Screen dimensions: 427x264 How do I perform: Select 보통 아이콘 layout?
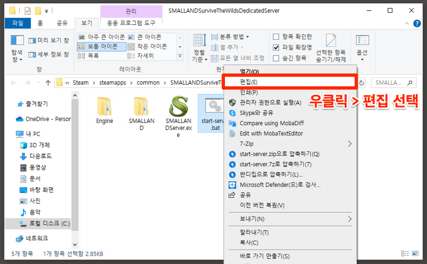point(102,46)
